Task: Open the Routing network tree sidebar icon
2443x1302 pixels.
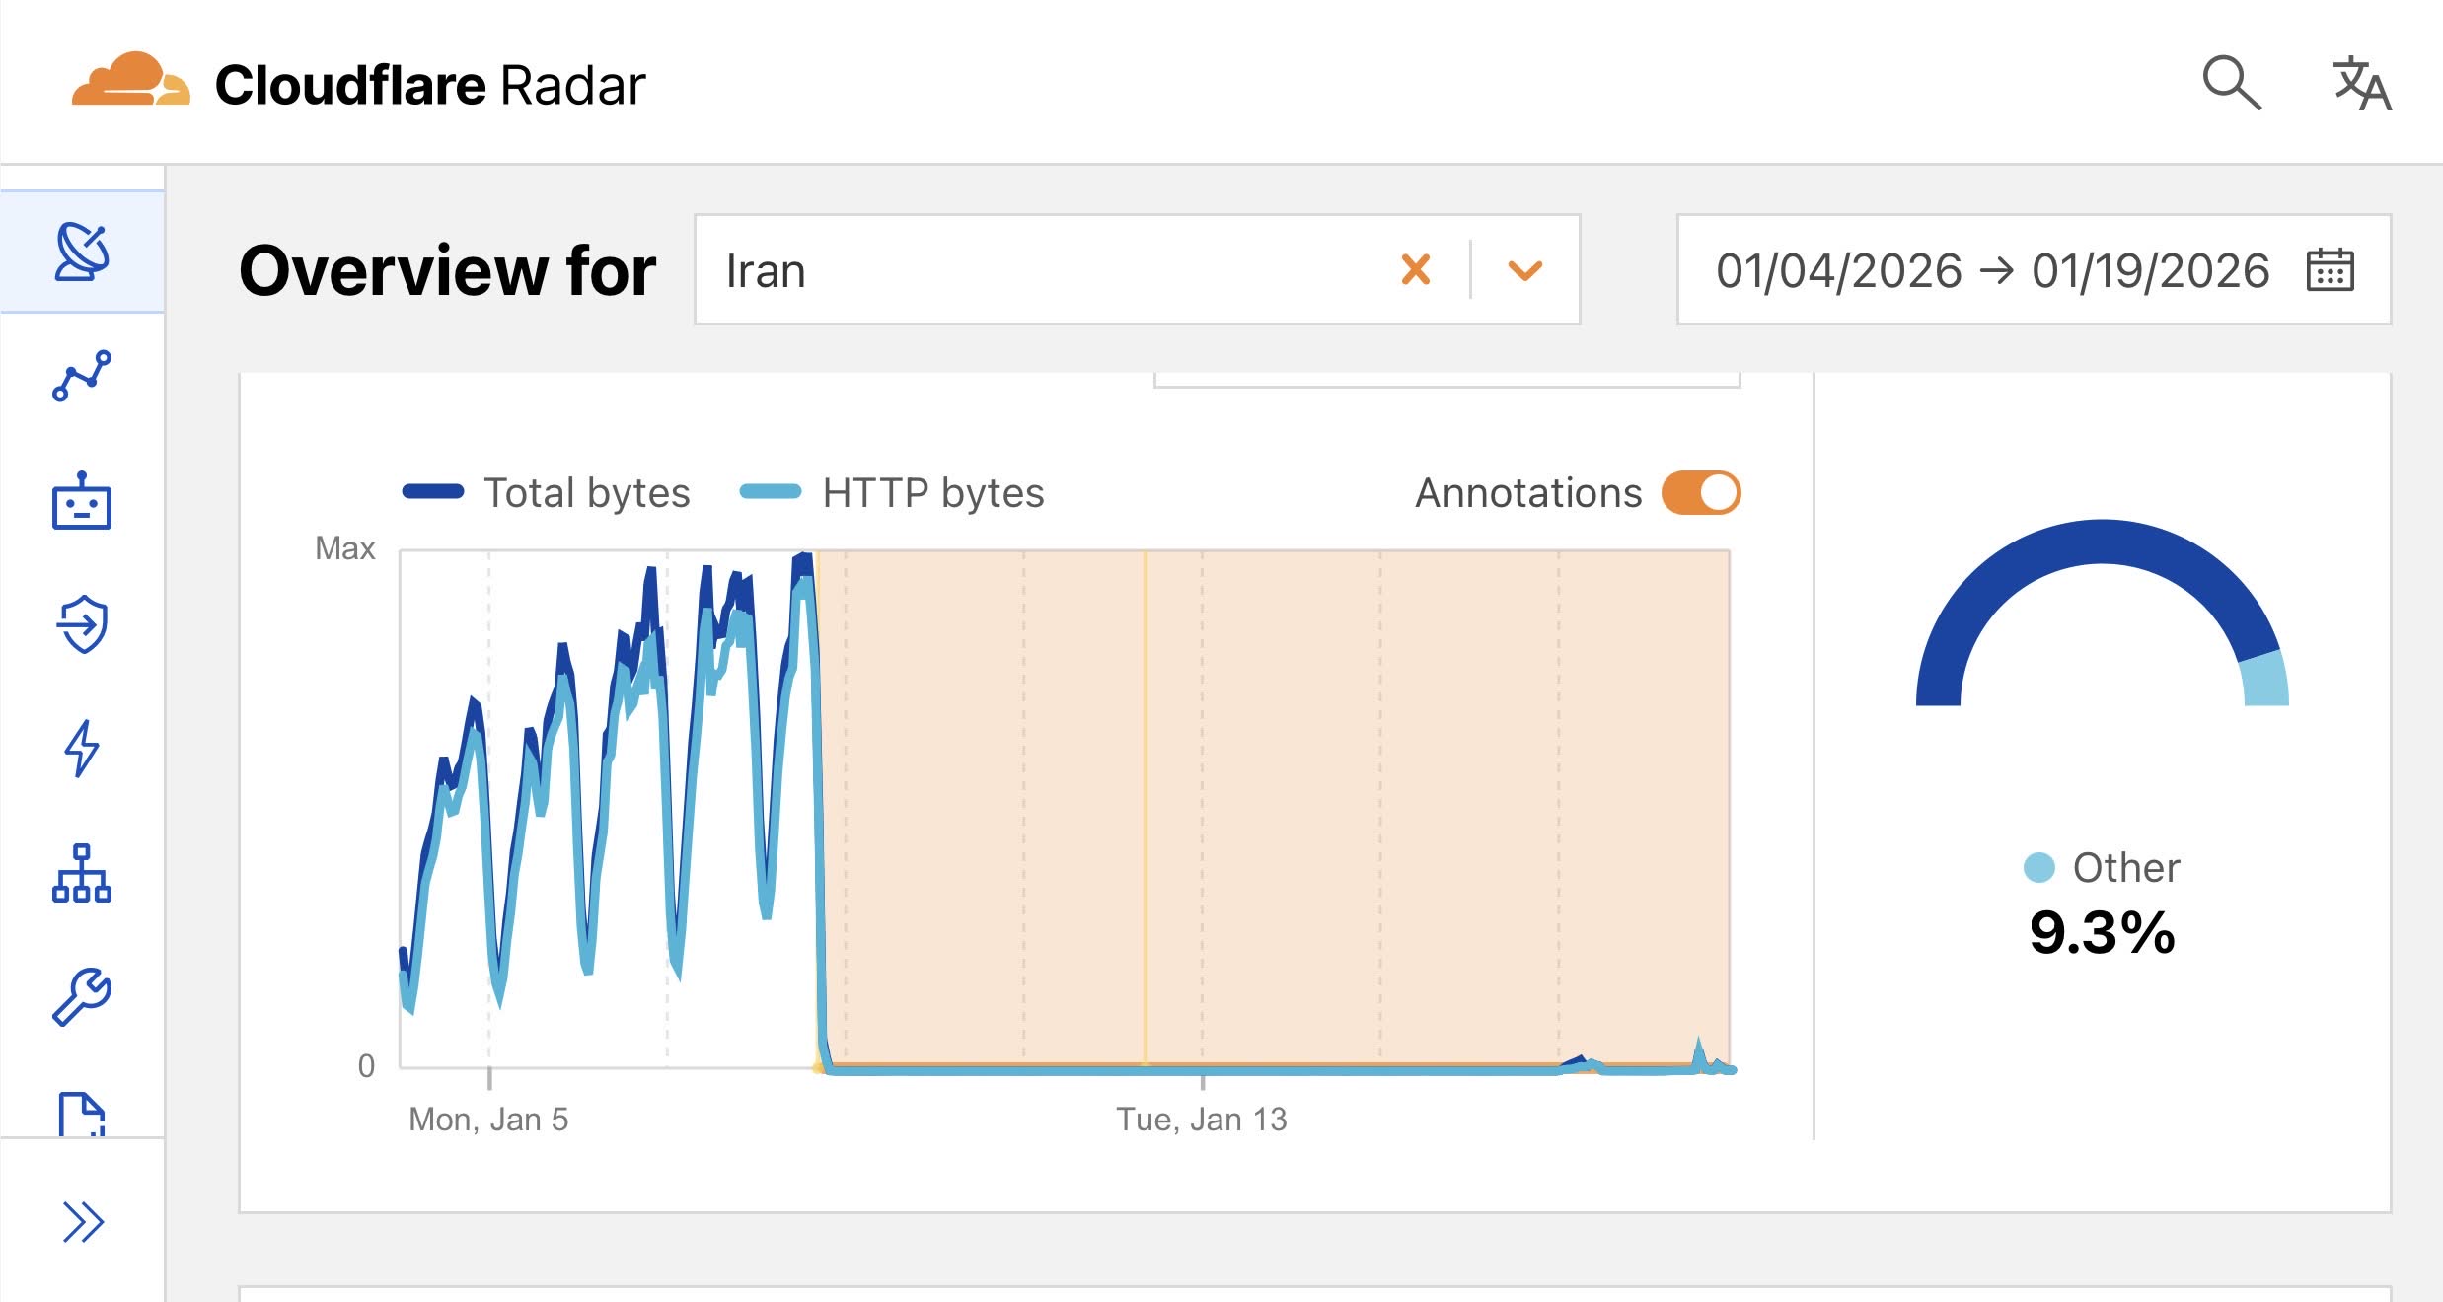Action: tap(82, 873)
